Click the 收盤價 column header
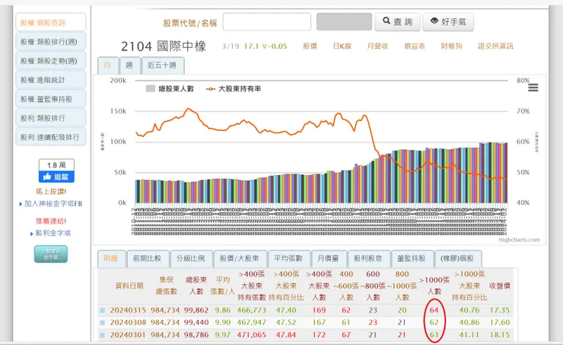Viewport: 563px width, 345px height. coord(500,286)
